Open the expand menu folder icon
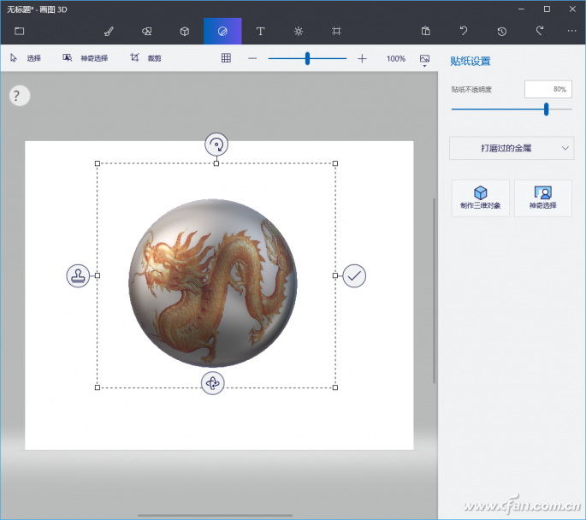 19,31
